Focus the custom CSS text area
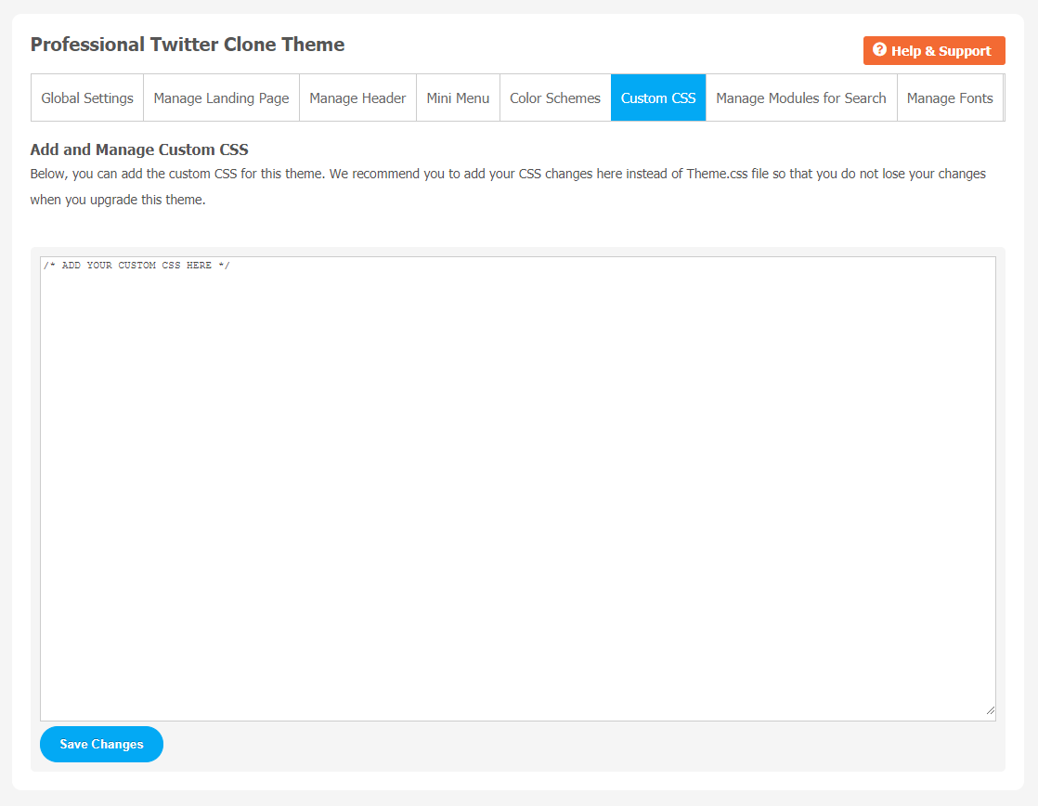 (518, 488)
